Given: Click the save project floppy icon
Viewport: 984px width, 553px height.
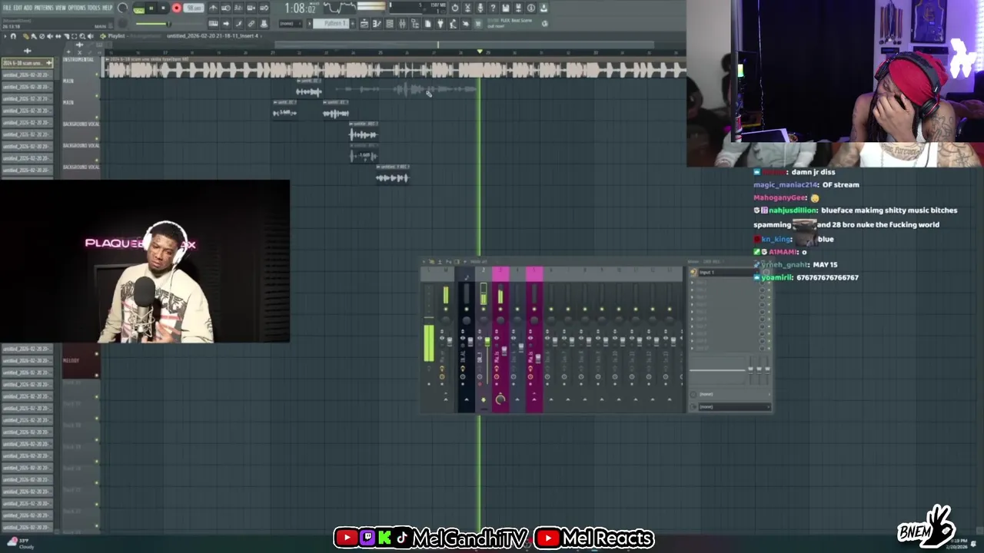Looking at the screenshot, I should (x=505, y=8).
